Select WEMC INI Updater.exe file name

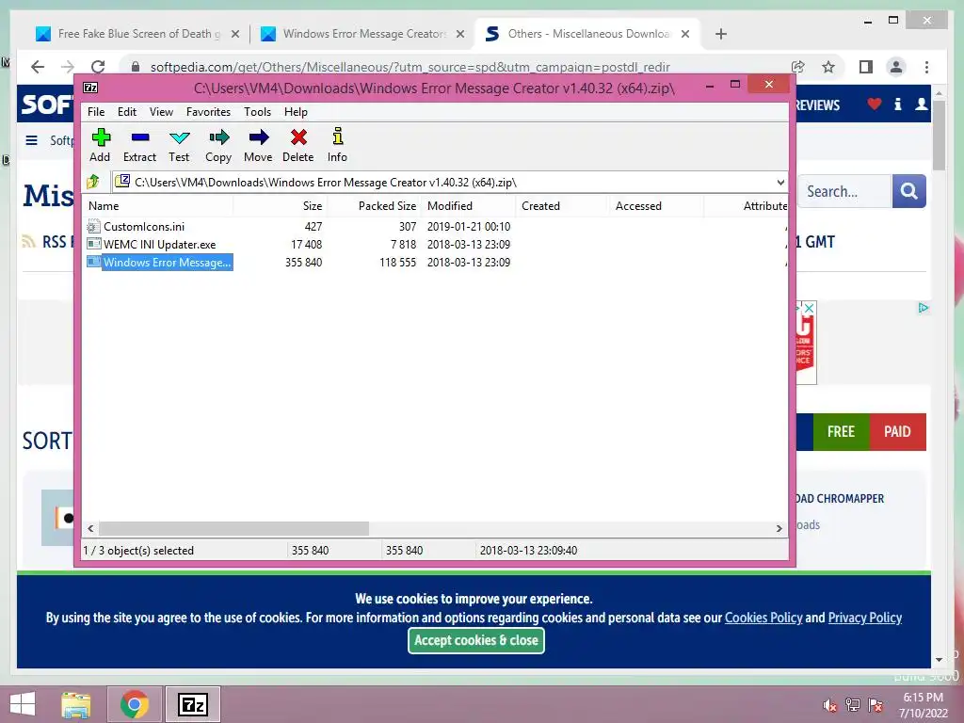pyautogui.click(x=160, y=244)
